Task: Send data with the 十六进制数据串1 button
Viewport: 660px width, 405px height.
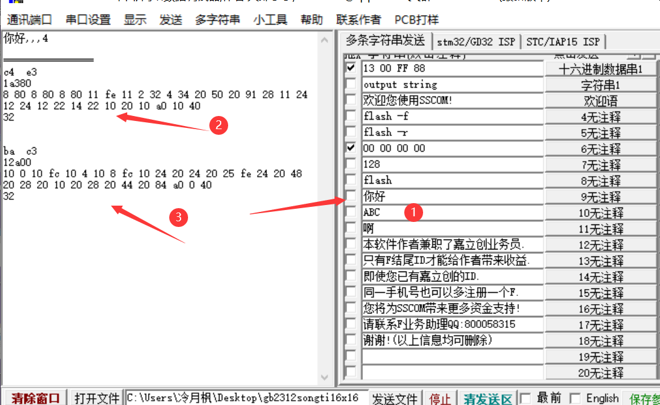Action: [600, 68]
